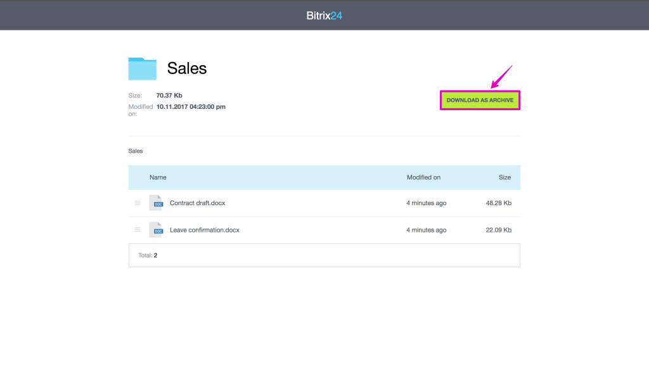The width and height of the screenshot is (649, 373).
Task: Click the Sales breadcrumb above the table
Action: coord(136,151)
